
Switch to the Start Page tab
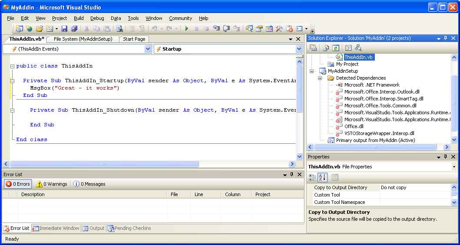pyautogui.click(x=134, y=39)
